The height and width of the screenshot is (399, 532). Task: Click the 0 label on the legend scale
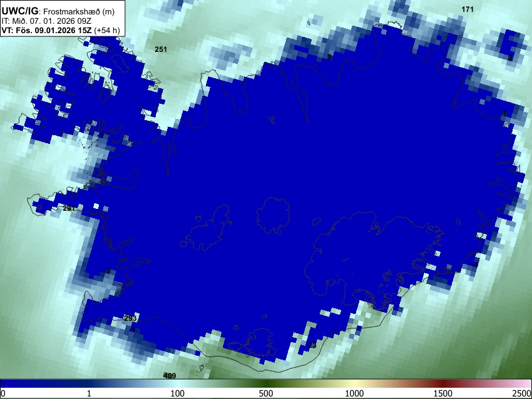(3, 393)
